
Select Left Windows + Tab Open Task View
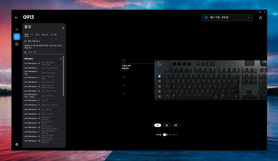(x=43, y=73)
